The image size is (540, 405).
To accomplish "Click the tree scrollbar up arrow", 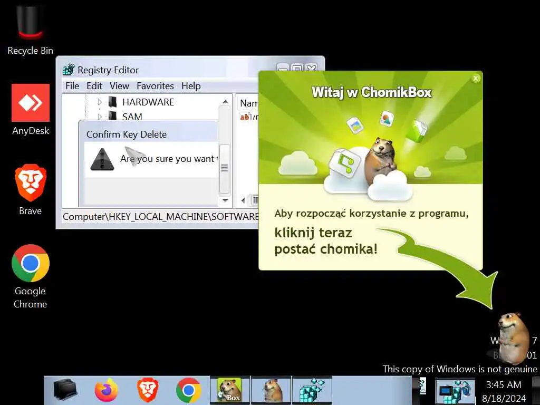I will (x=225, y=102).
